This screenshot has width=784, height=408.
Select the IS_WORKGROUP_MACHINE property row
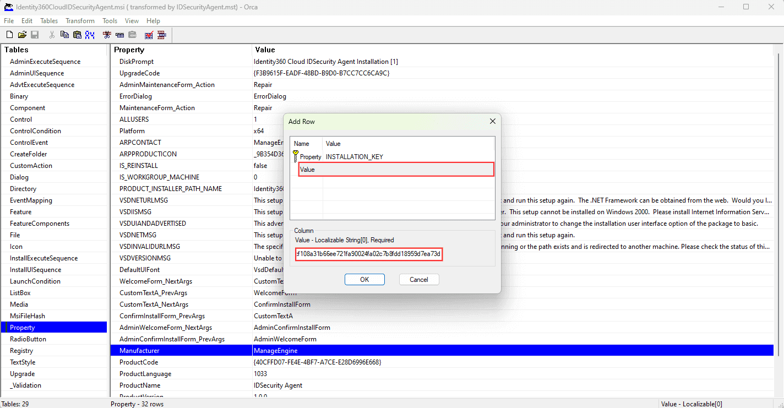(x=442, y=177)
